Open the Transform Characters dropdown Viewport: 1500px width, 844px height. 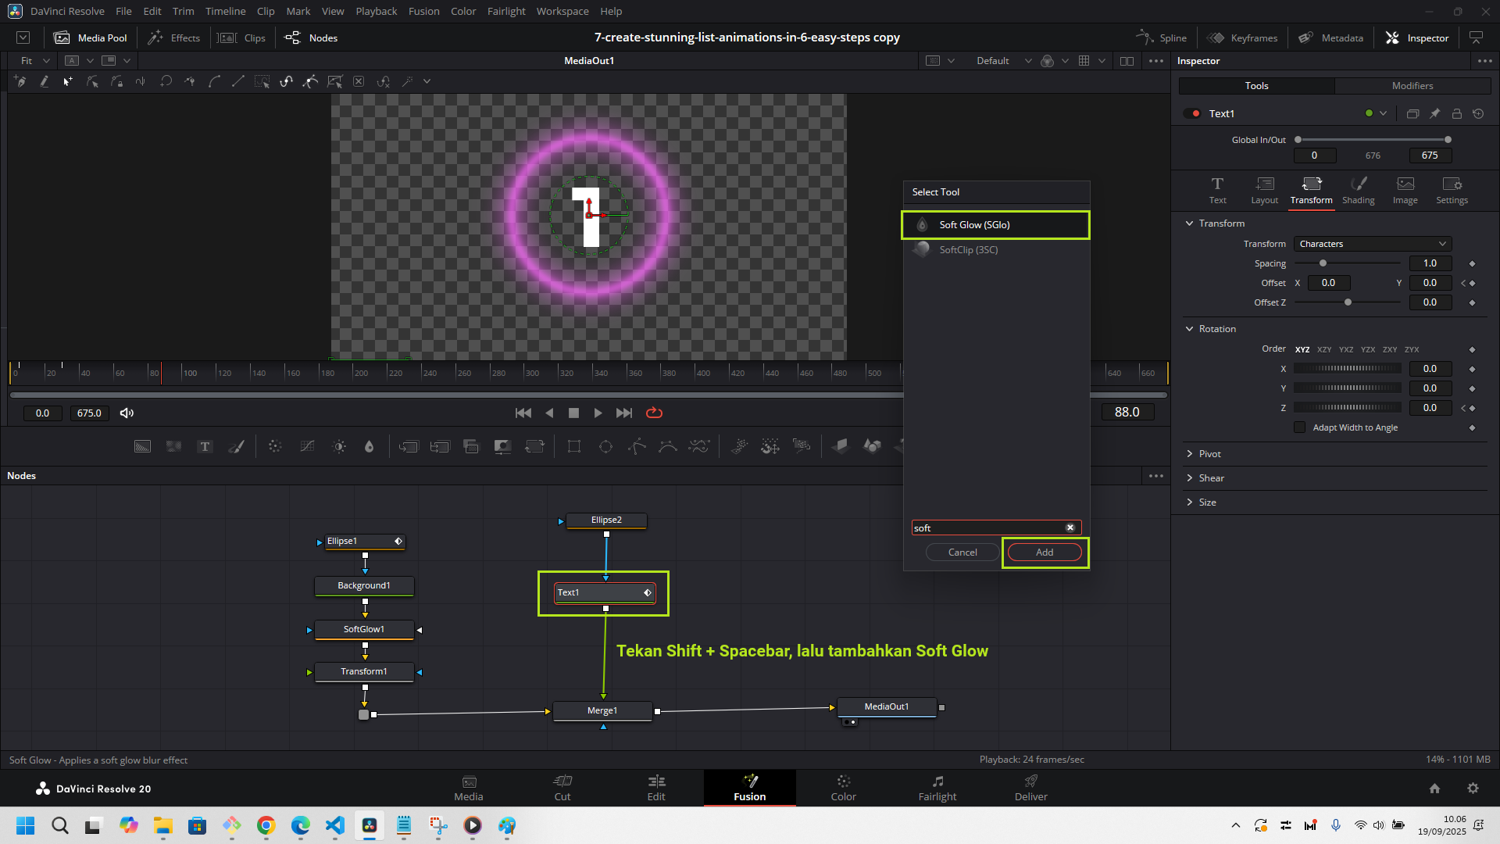[1372, 244]
